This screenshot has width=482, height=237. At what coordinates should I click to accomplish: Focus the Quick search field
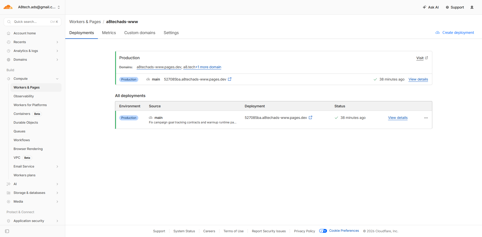(x=32, y=22)
